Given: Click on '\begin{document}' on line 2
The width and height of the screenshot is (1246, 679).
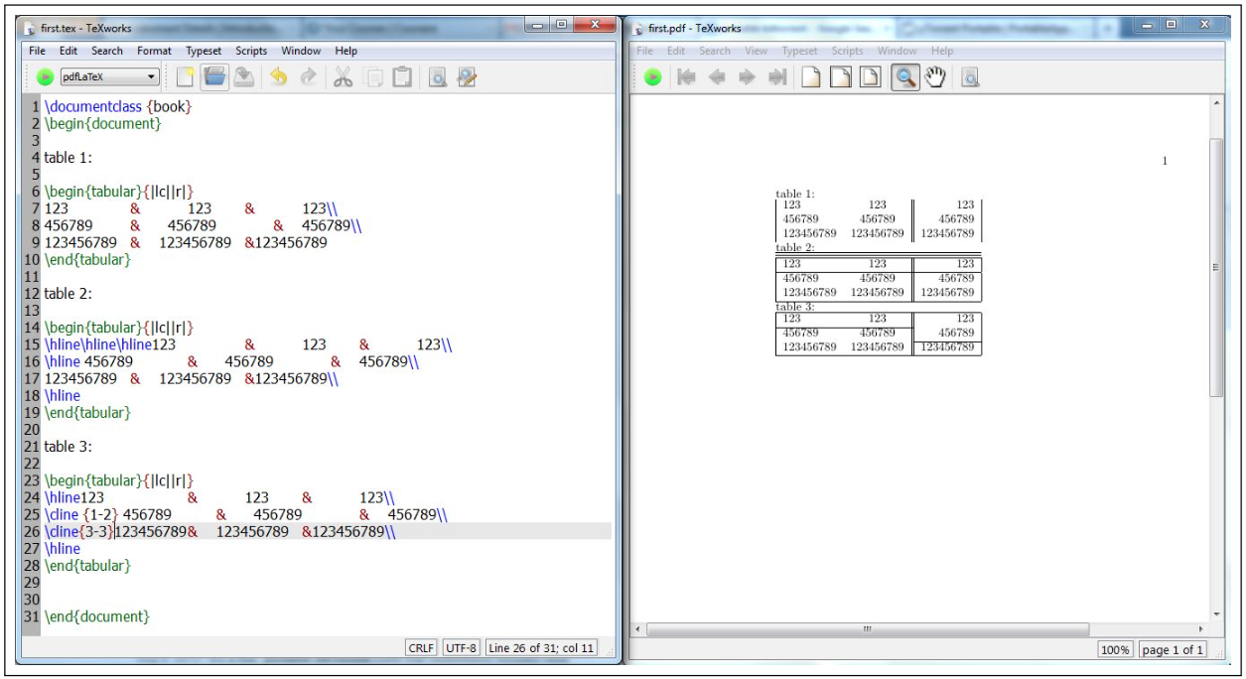Looking at the screenshot, I should (102, 124).
